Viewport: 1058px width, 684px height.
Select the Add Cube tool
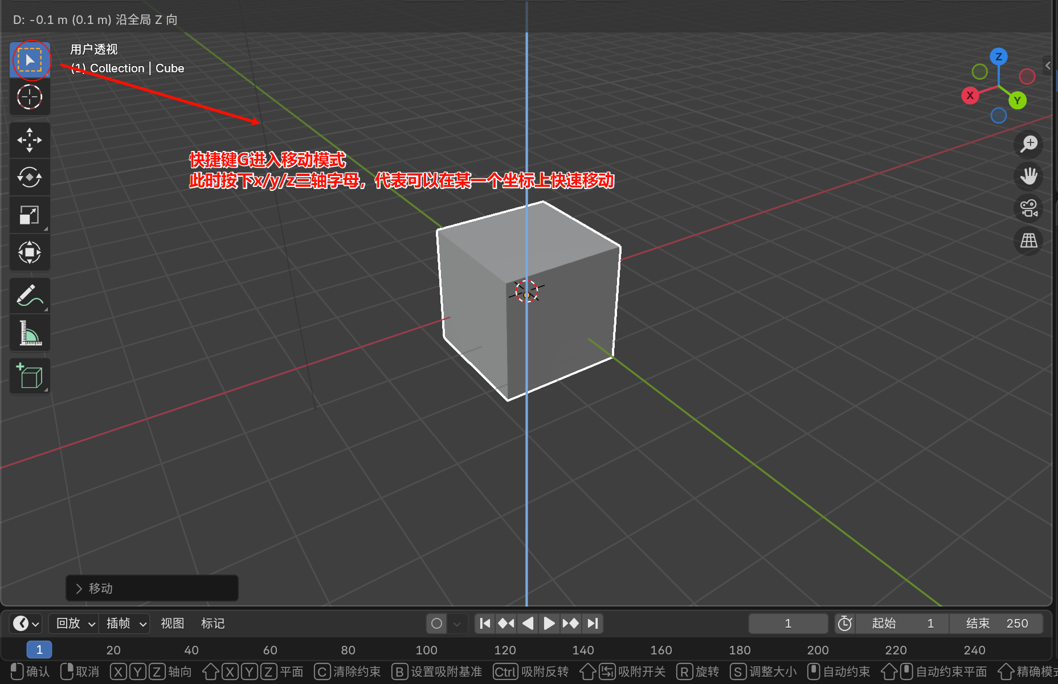click(x=30, y=376)
